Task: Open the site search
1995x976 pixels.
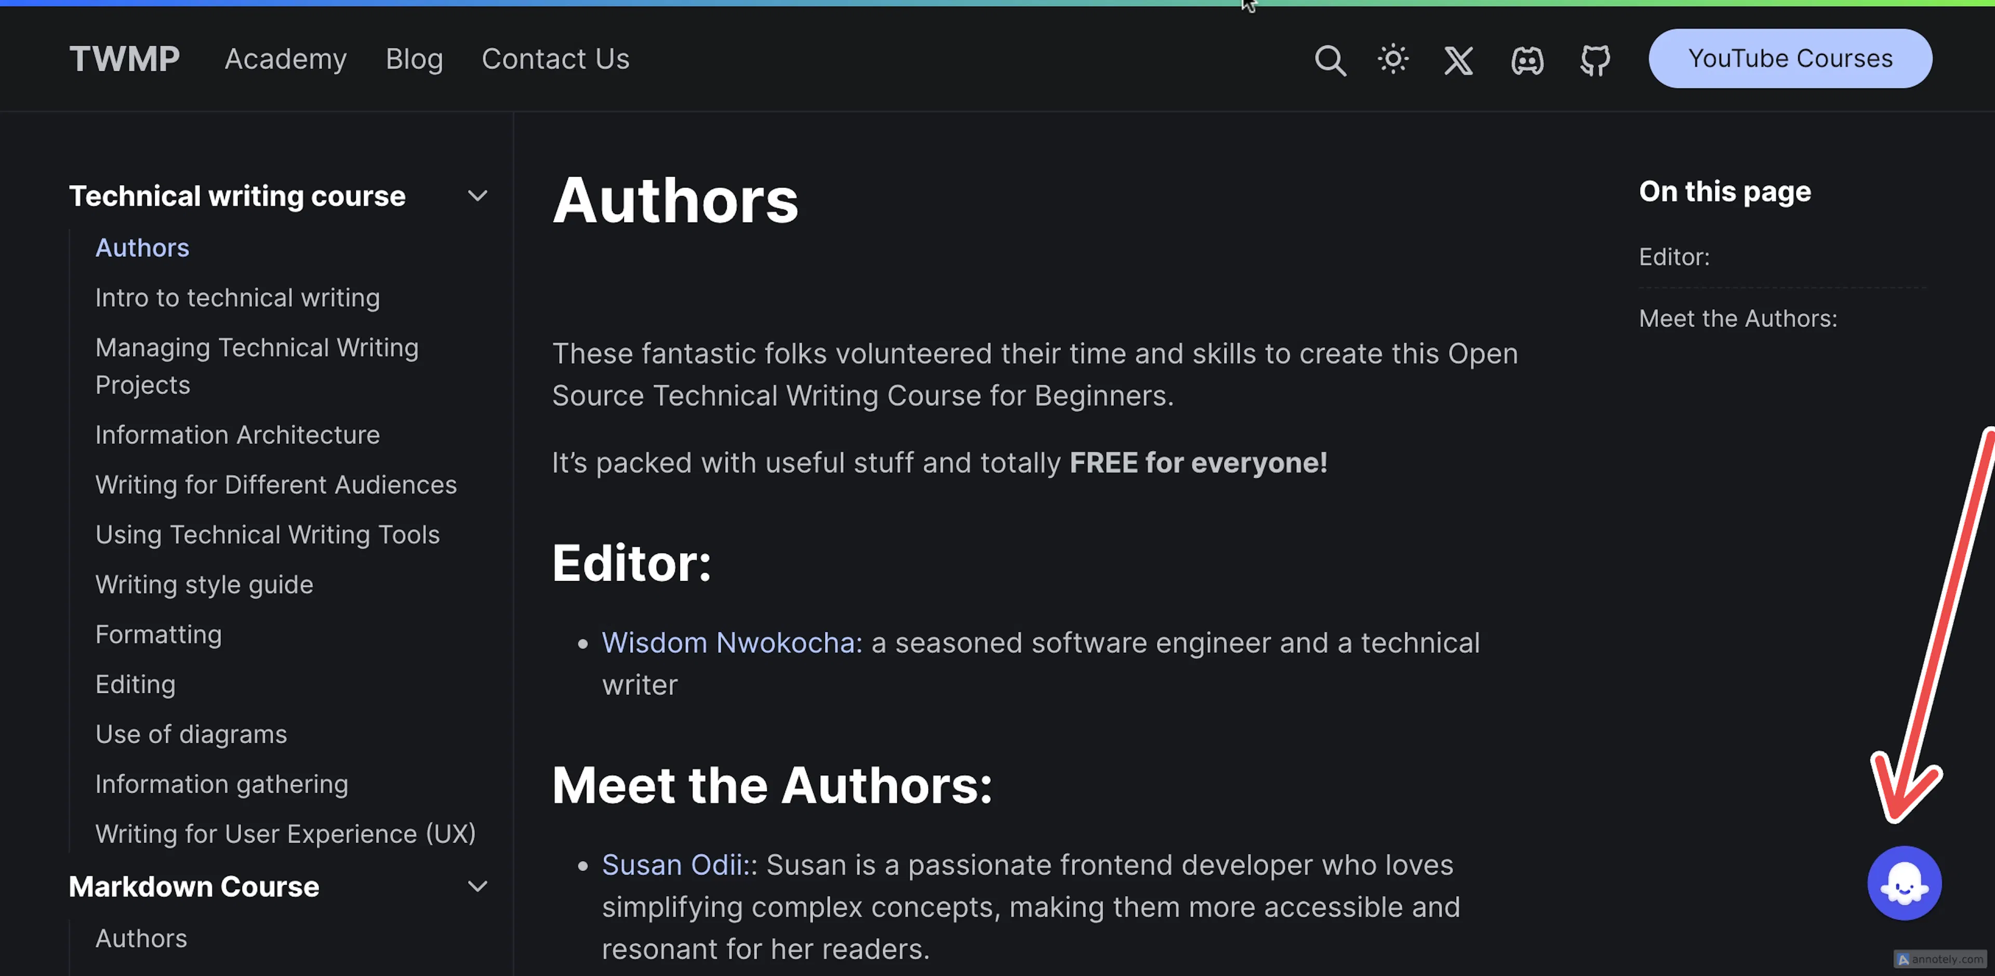Action: [1330, 60]
